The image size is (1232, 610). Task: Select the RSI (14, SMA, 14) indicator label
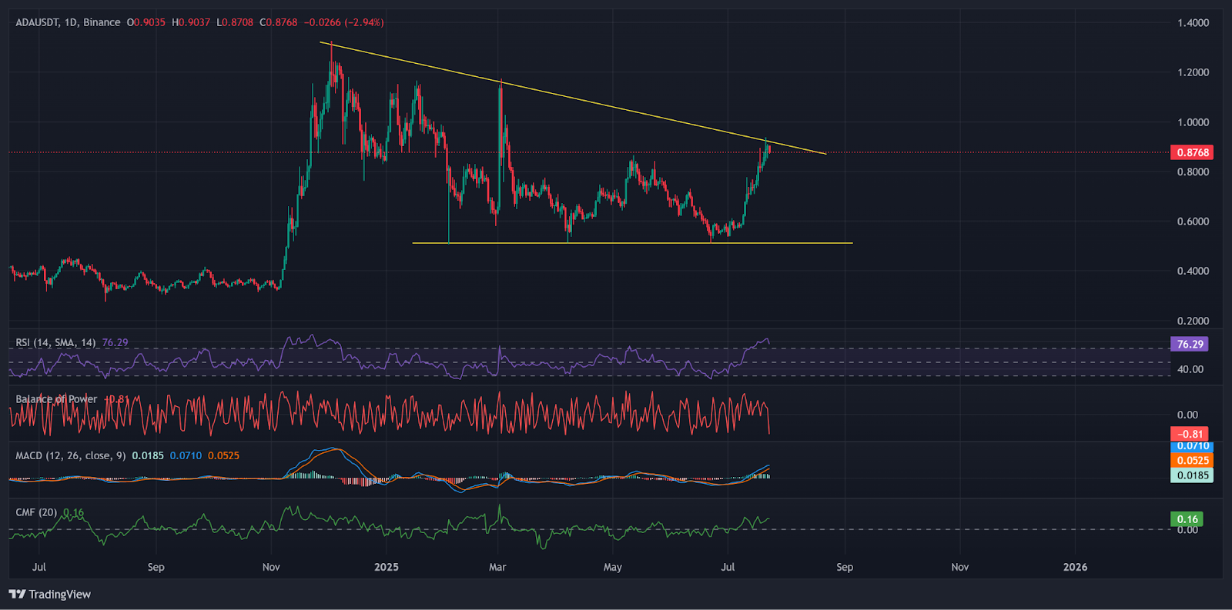55,342
